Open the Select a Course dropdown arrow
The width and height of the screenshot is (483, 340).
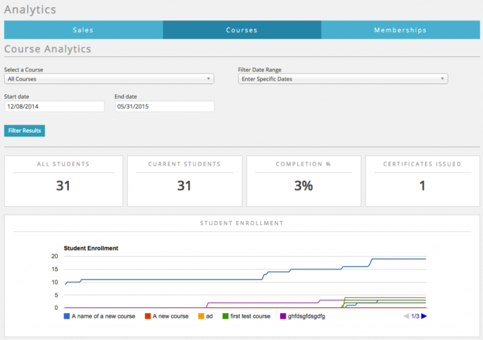208,79
